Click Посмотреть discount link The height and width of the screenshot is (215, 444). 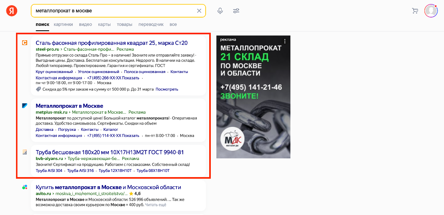click(x=167, y=89)
